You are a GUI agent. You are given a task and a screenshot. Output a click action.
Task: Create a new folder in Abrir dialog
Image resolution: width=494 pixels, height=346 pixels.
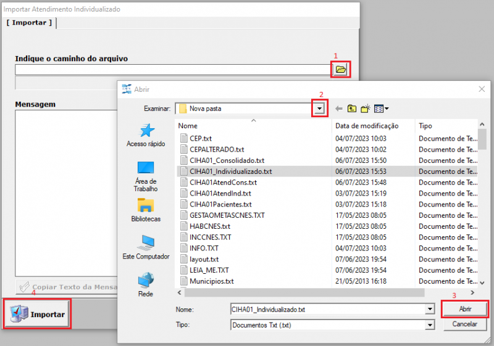(366, 109)
